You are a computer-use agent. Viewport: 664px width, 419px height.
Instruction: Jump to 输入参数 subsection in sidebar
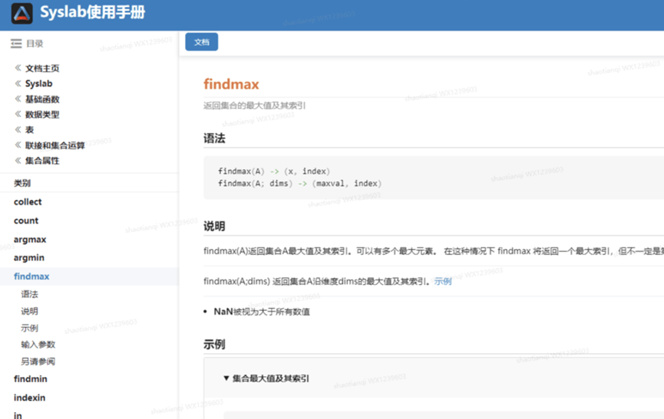point(38,345)
